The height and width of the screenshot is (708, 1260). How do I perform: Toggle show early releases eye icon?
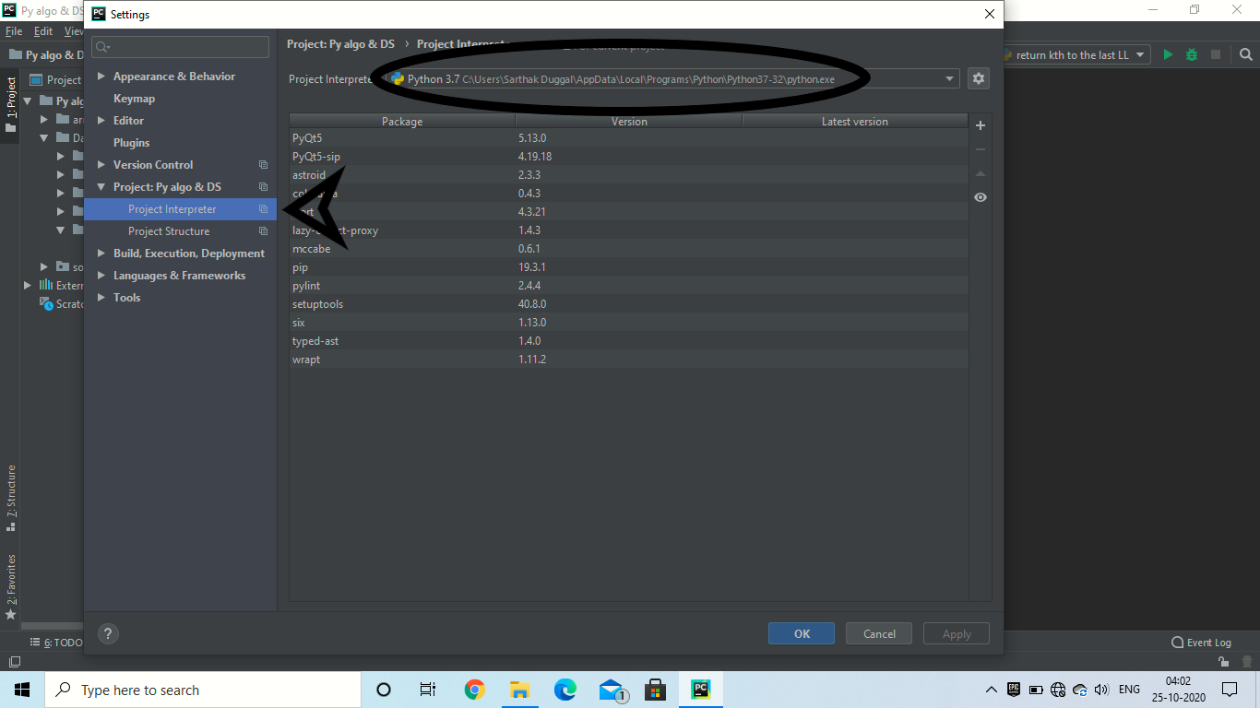981,197
